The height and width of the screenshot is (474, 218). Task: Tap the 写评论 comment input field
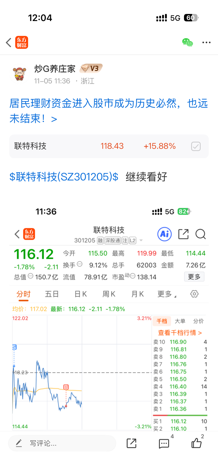(x=62, y=443)
